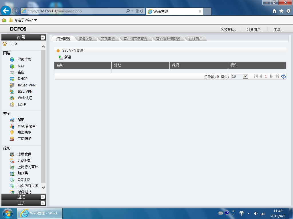Switch to the 在线用户 tab
Screen dimensions: 293x219
point(195,39)
